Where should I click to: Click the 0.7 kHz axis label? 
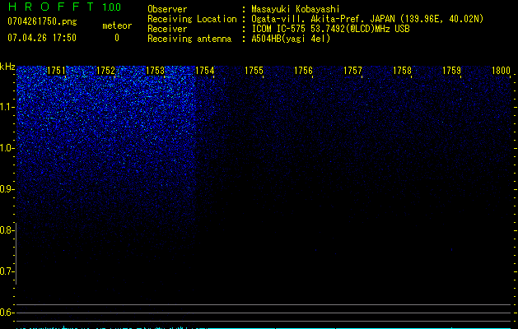(7, 271)
